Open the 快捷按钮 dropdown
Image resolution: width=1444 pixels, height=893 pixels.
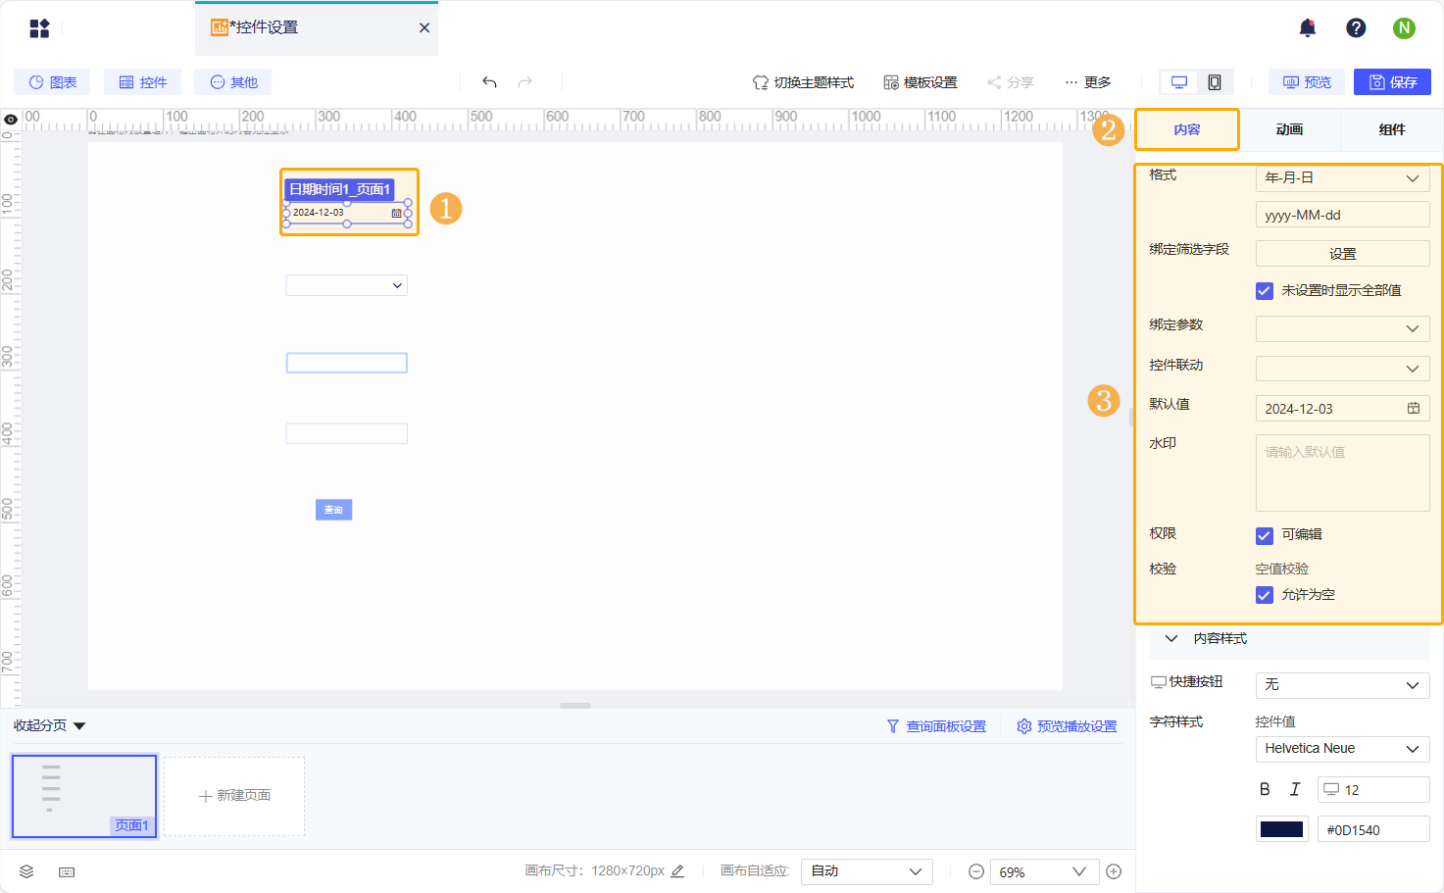coord(1342,684)
